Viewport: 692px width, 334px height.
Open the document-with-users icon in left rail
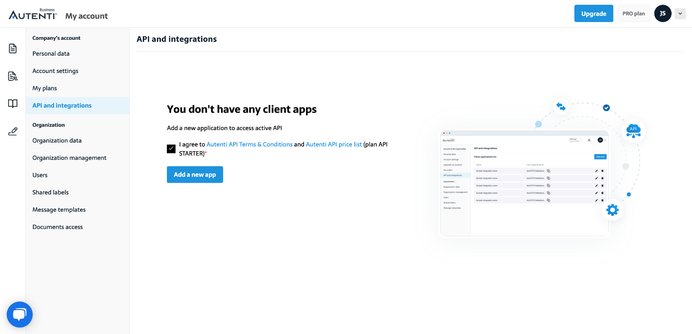click(x=13, y=76)
